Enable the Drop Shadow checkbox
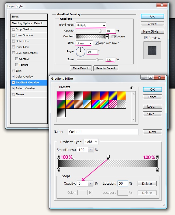 click(x=13, y=29)
